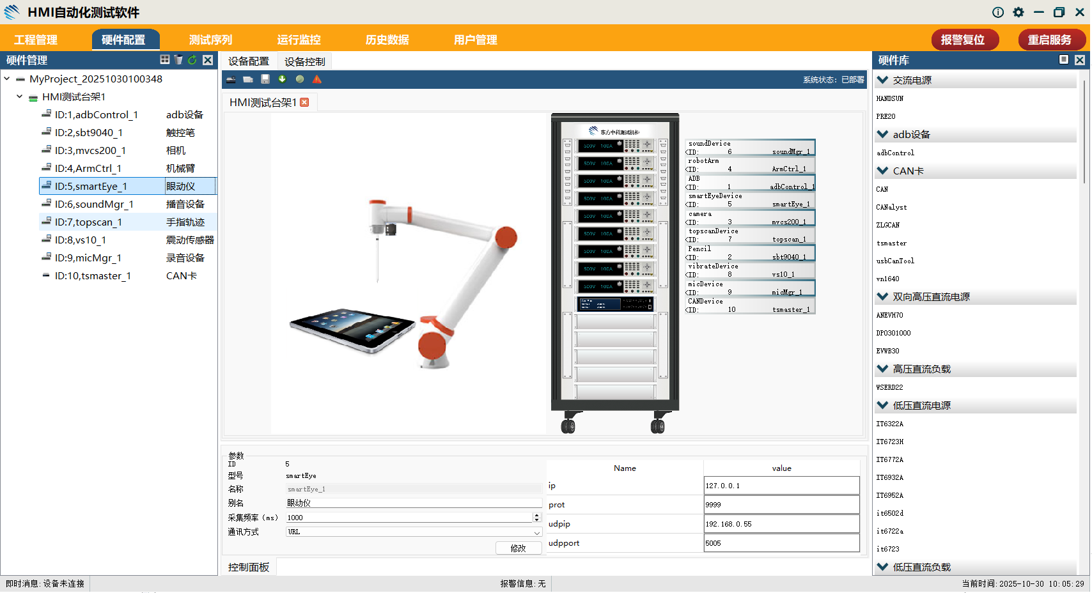
Task: Click the round green status toolbar icon
Action: 300,79
